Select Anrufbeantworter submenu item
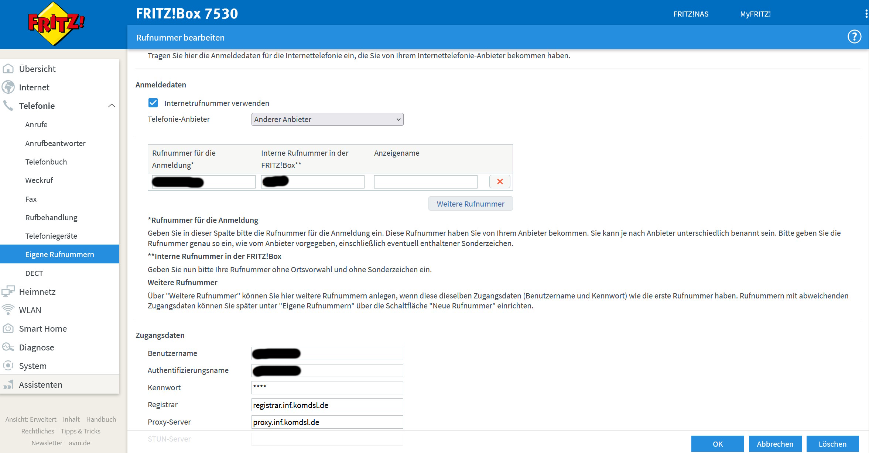 pyautogui.click(x=55, y=143)
